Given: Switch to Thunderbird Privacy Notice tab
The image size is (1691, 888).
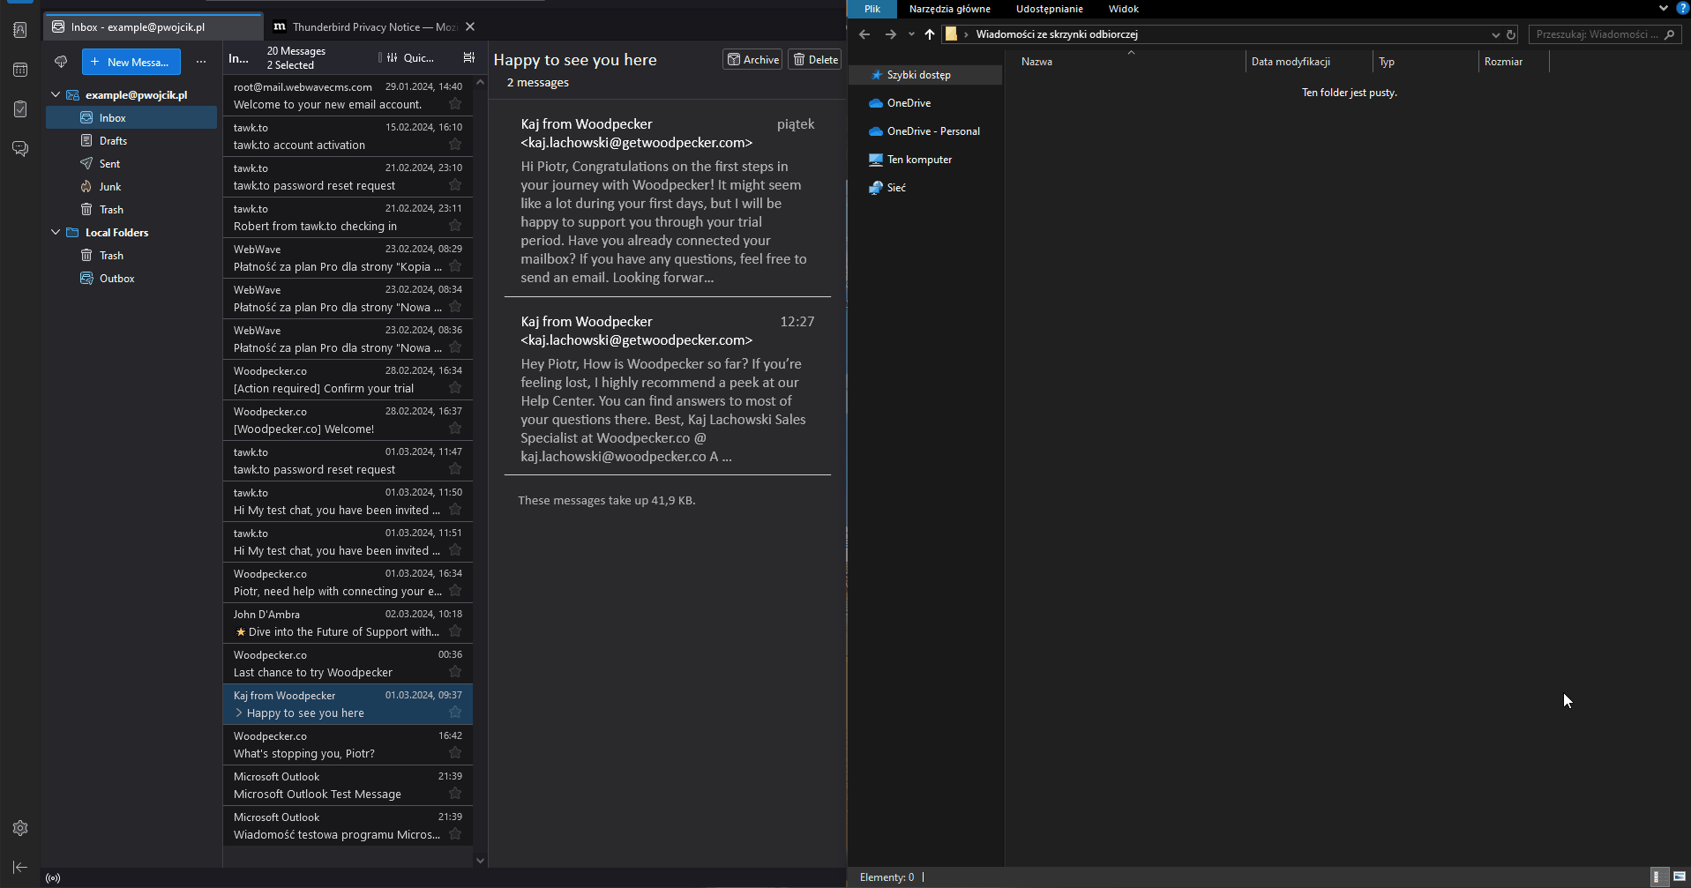Looking at the screenshot, I should 372,27.
